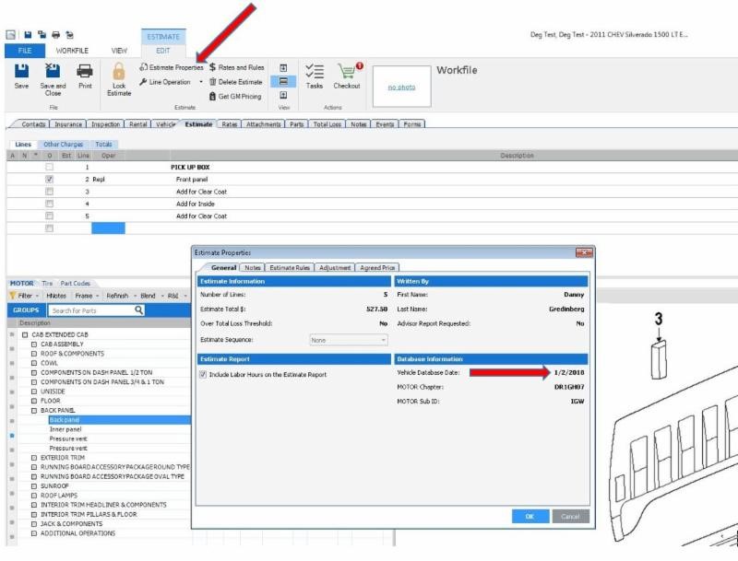Click quick access Save and Close icon
Image resolution: width=738 pixels, height=561 pixels.
tap(42, 35)
